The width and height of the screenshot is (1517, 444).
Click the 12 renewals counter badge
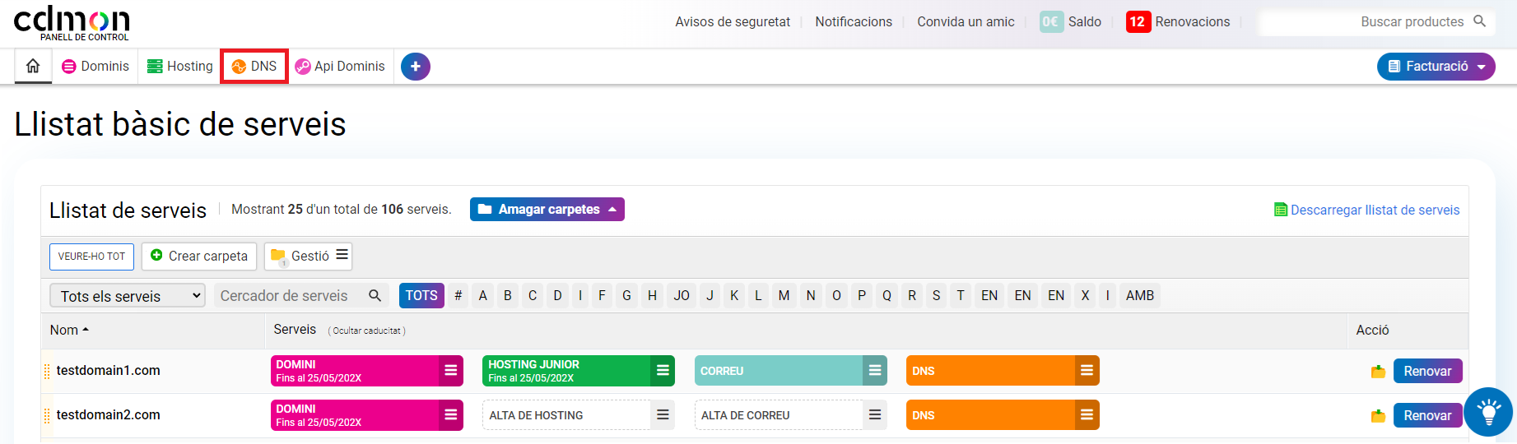pos(1137,21)
